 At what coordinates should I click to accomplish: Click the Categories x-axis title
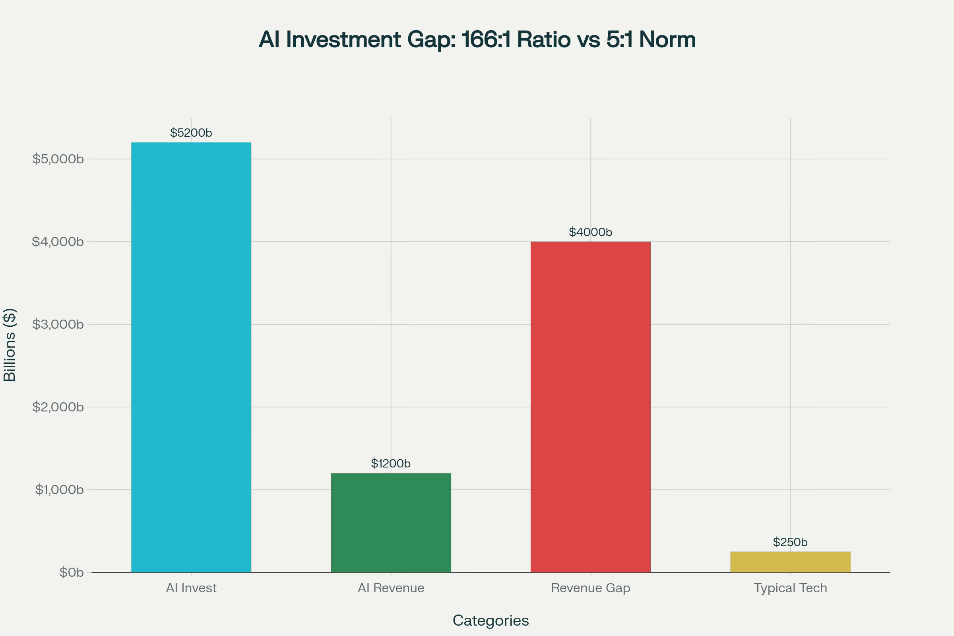click(x=491, y=620)
